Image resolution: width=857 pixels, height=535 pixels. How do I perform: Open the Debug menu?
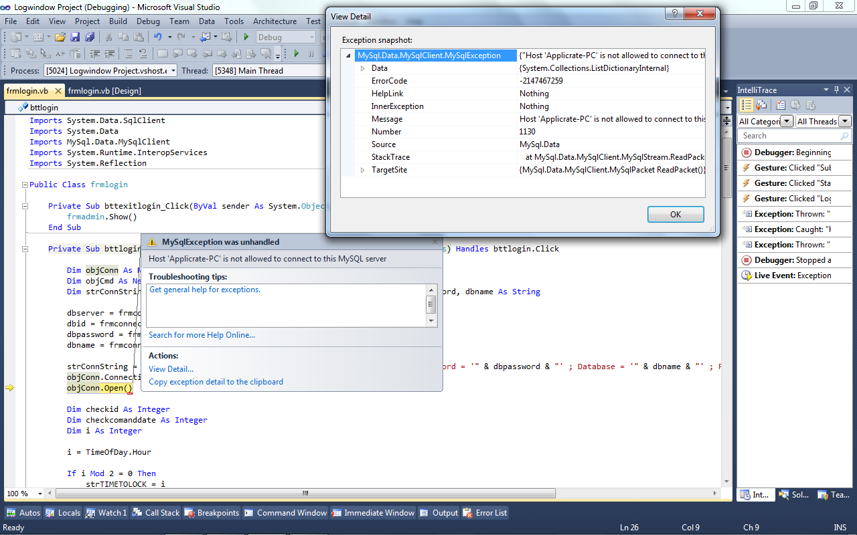pos(148,21)
